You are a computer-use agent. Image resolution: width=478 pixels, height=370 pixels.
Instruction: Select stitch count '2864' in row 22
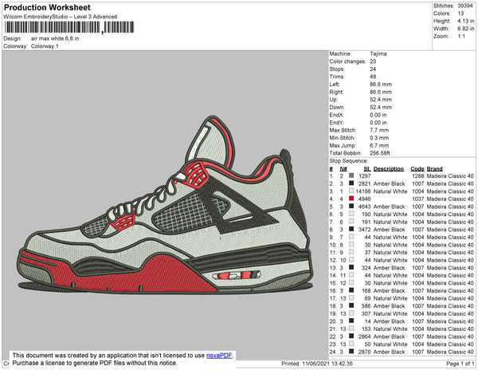coord(365,337)
